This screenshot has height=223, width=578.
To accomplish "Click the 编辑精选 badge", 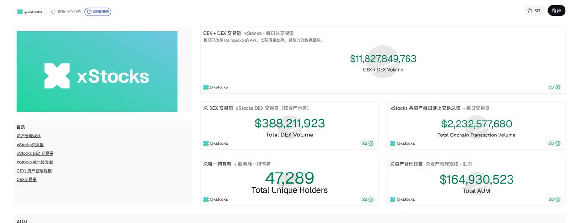I will (98, 12).
